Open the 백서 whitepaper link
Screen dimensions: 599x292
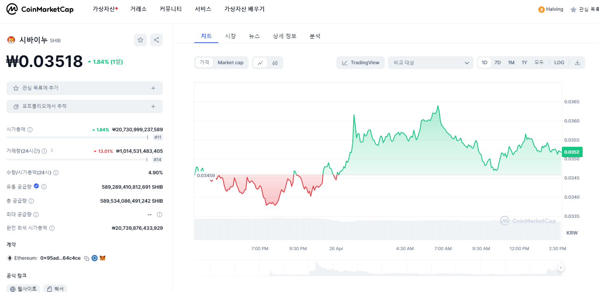pyautogui.click(x=55, y=288)
